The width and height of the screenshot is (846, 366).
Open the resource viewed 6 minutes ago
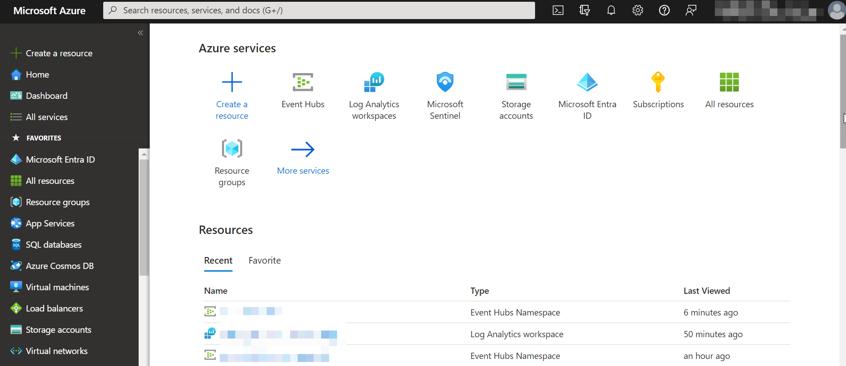(497, 312)
